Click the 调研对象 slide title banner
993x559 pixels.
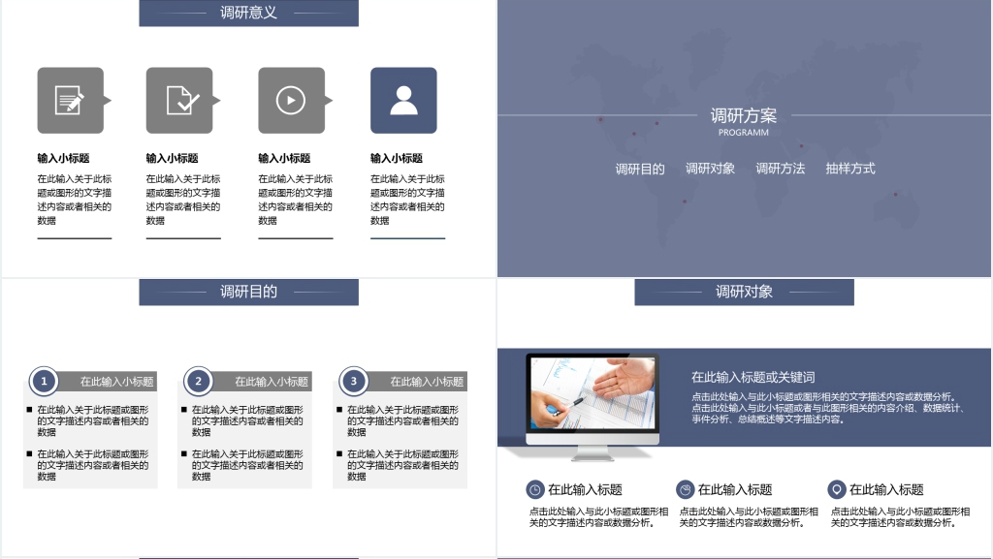pos(744,292)
